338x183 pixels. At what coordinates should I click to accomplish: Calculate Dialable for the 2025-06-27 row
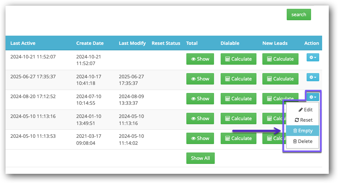point(238,79)
